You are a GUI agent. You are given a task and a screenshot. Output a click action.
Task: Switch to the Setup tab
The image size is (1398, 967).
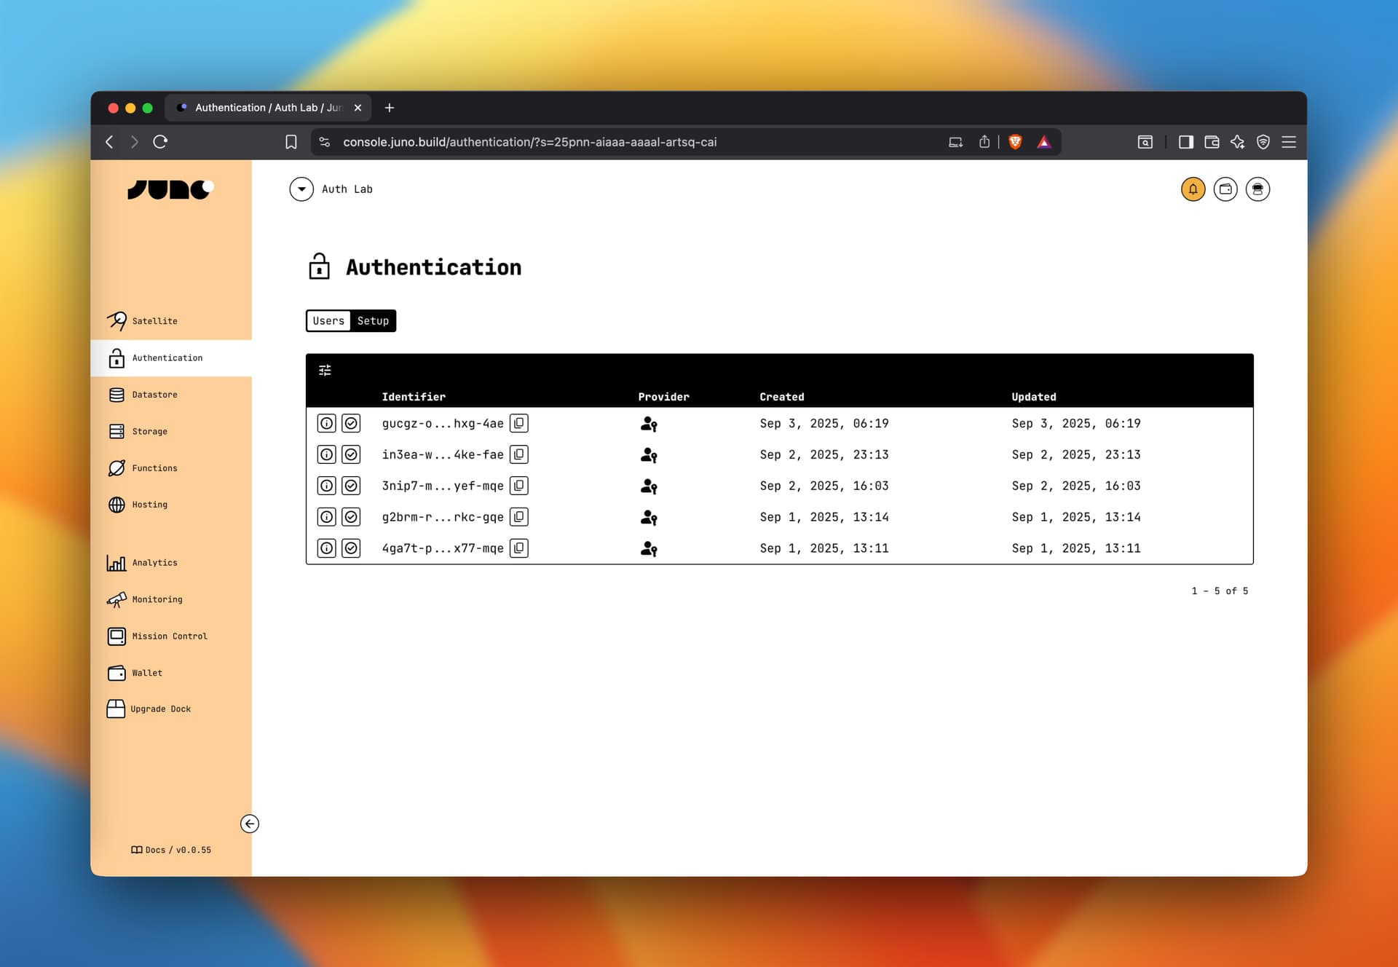click(x=373, y=321)
